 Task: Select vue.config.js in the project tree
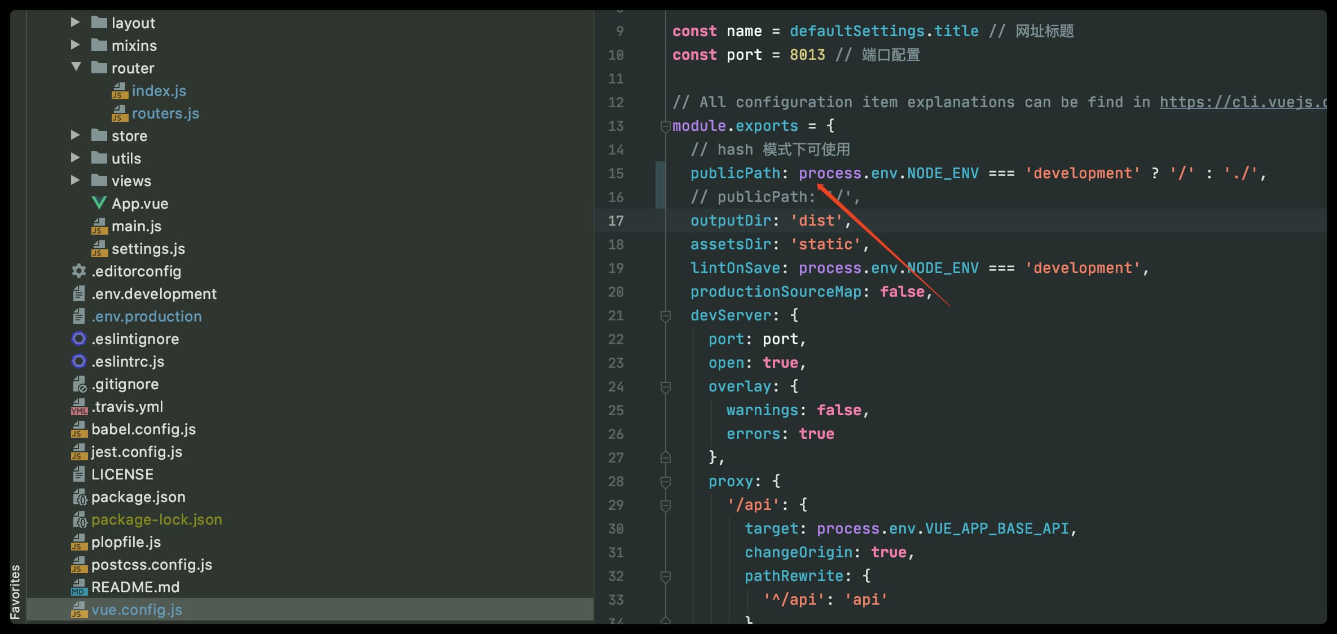137,610
